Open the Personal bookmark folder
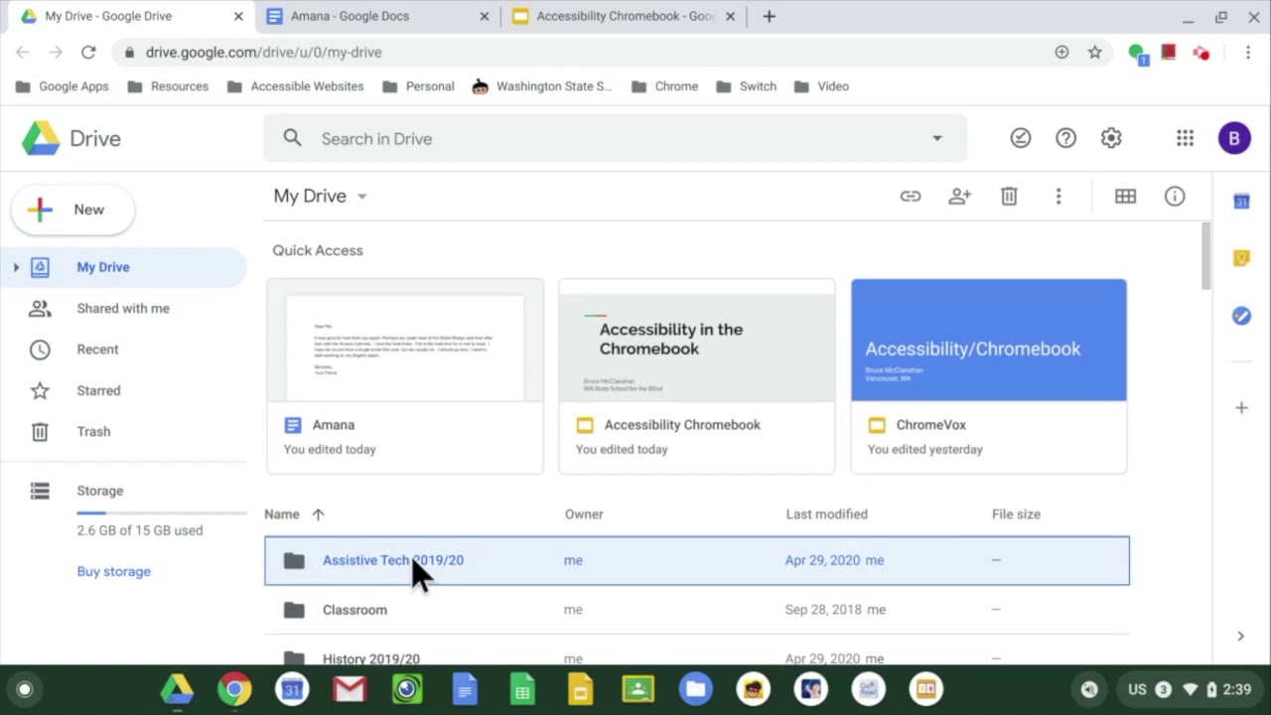The width and height of the screenshot is (1271, 715). click(x=418, y=86)
